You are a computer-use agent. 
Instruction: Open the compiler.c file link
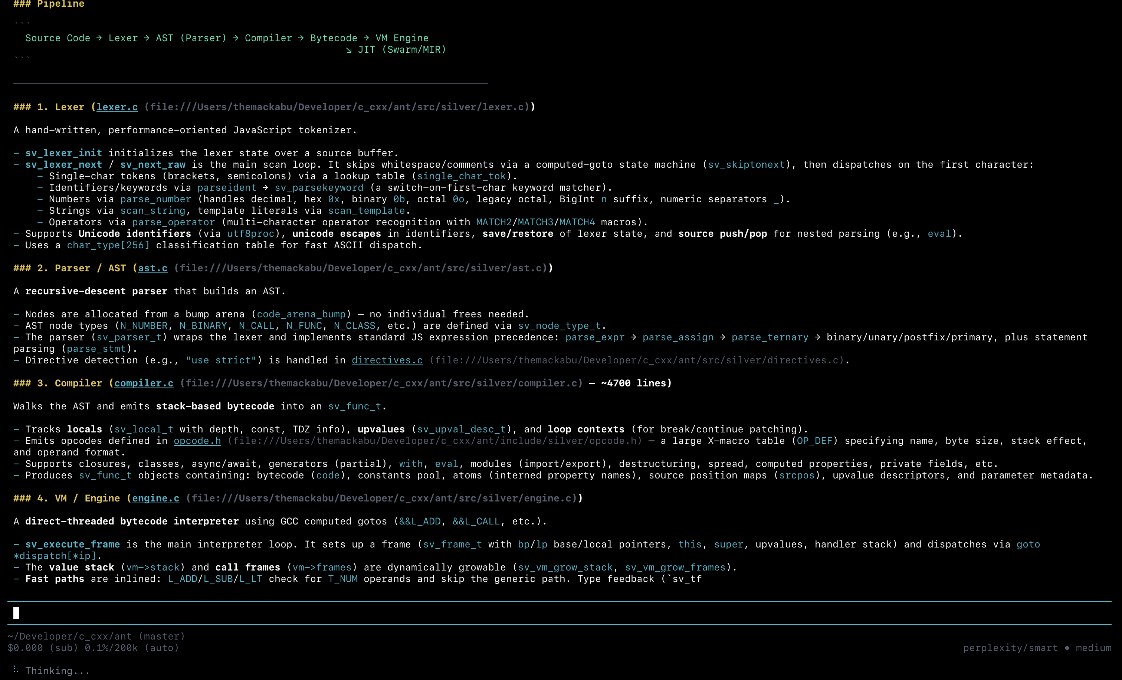pyautogui.click(x=144, y=383)
